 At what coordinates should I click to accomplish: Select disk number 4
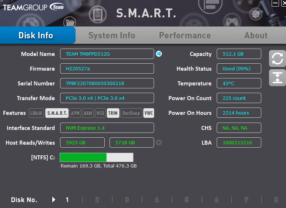[x=157, y=200]
